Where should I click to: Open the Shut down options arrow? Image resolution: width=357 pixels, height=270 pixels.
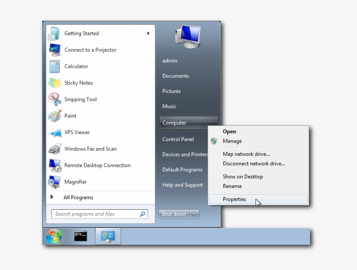click(194, 214)
